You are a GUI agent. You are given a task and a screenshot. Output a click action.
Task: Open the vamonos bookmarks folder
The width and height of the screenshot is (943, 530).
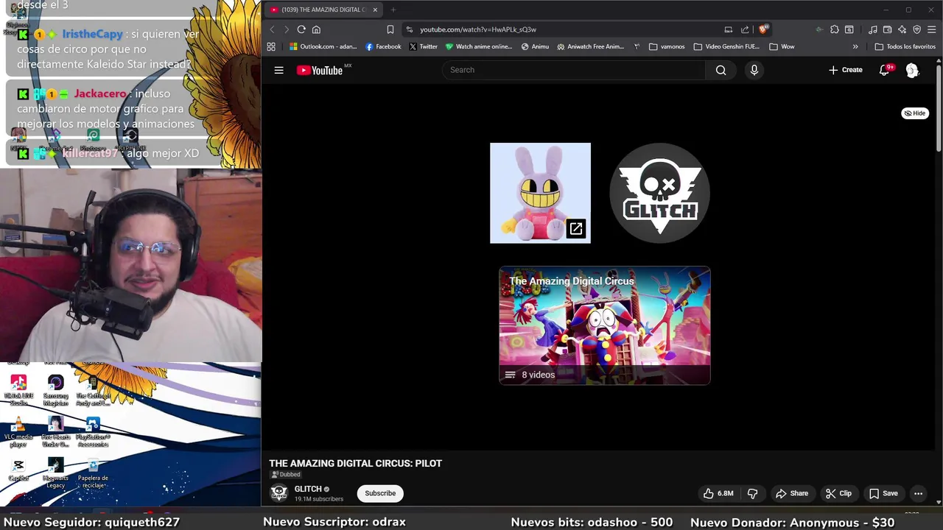click(667, 46)
